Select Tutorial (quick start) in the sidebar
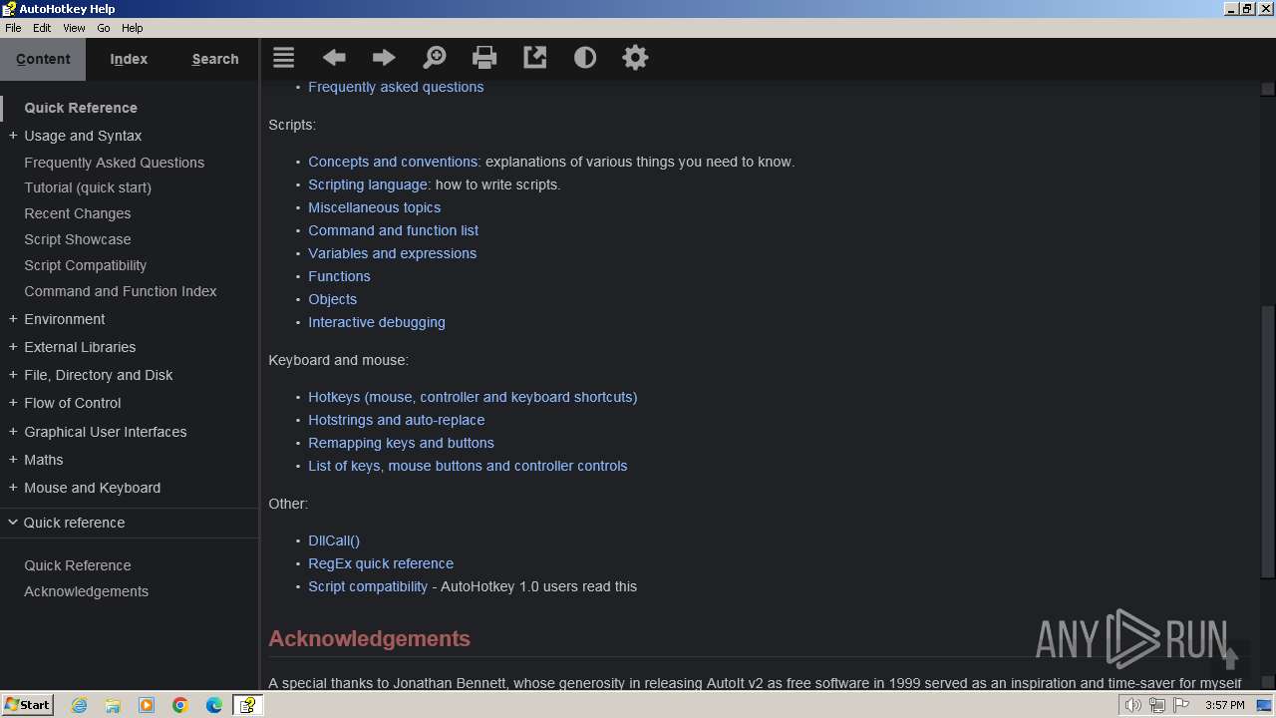The height and width of the screenshot is (718, 1276). [88, 187]
